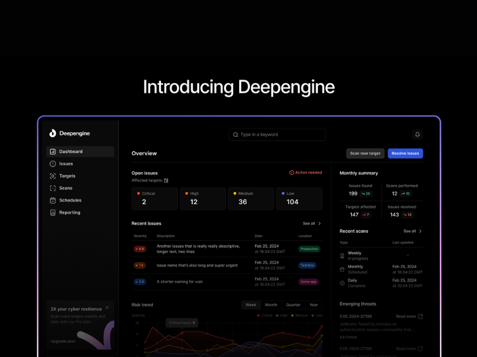
Task: Open the Issues section from the sidebar
Action: pyautogui.click(x=66, y=164)
